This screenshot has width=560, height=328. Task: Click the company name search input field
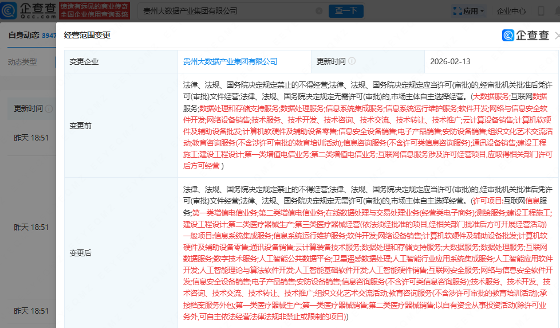pos(229,11)
